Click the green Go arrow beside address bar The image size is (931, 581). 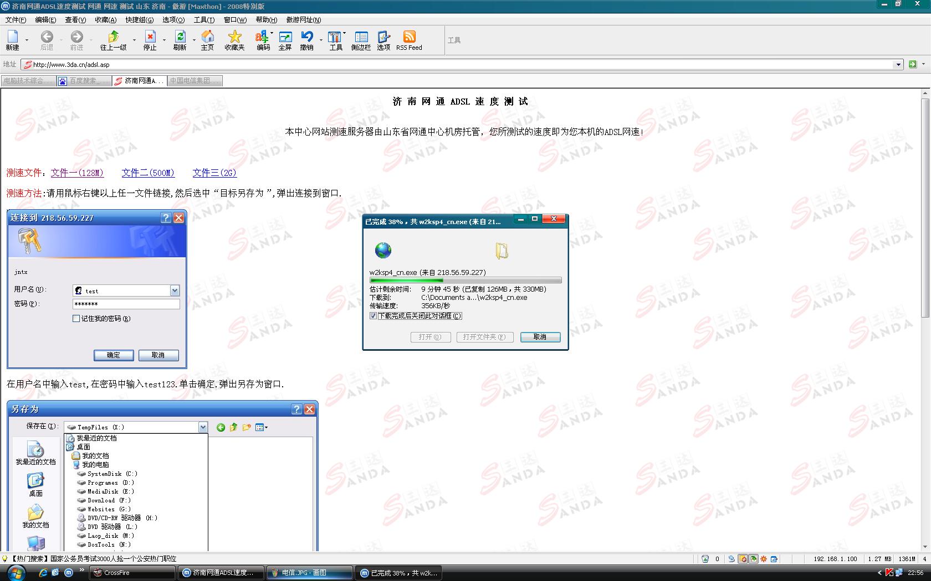(x=913, y=64)
